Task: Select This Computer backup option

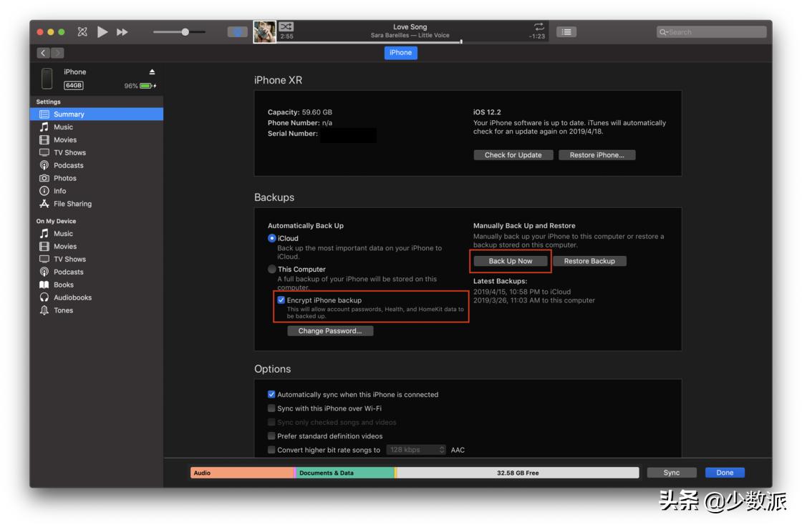Action: 272,270
